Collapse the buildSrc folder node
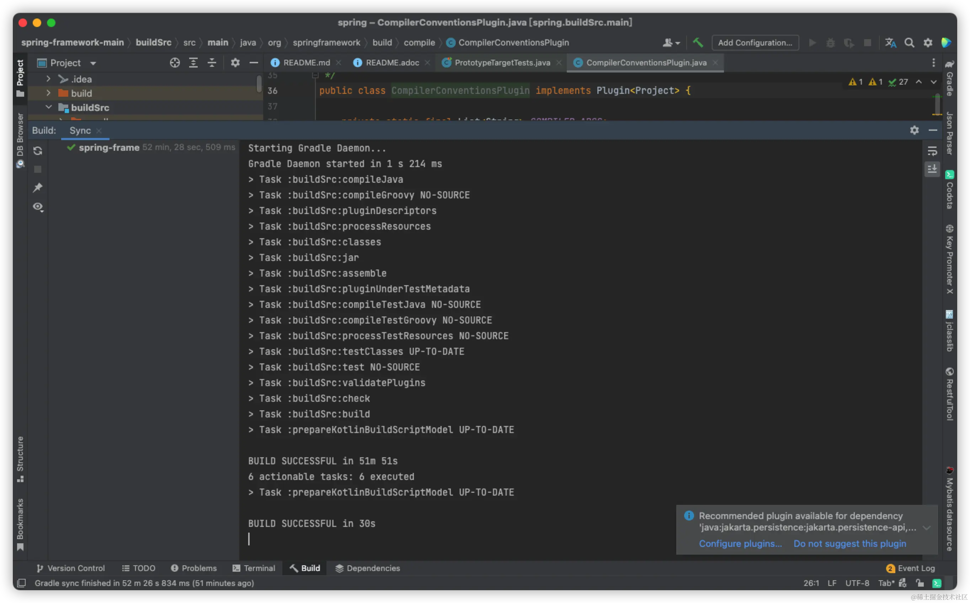Image resolution: width=970 pixels, height=603 pixels. point(48,107)
